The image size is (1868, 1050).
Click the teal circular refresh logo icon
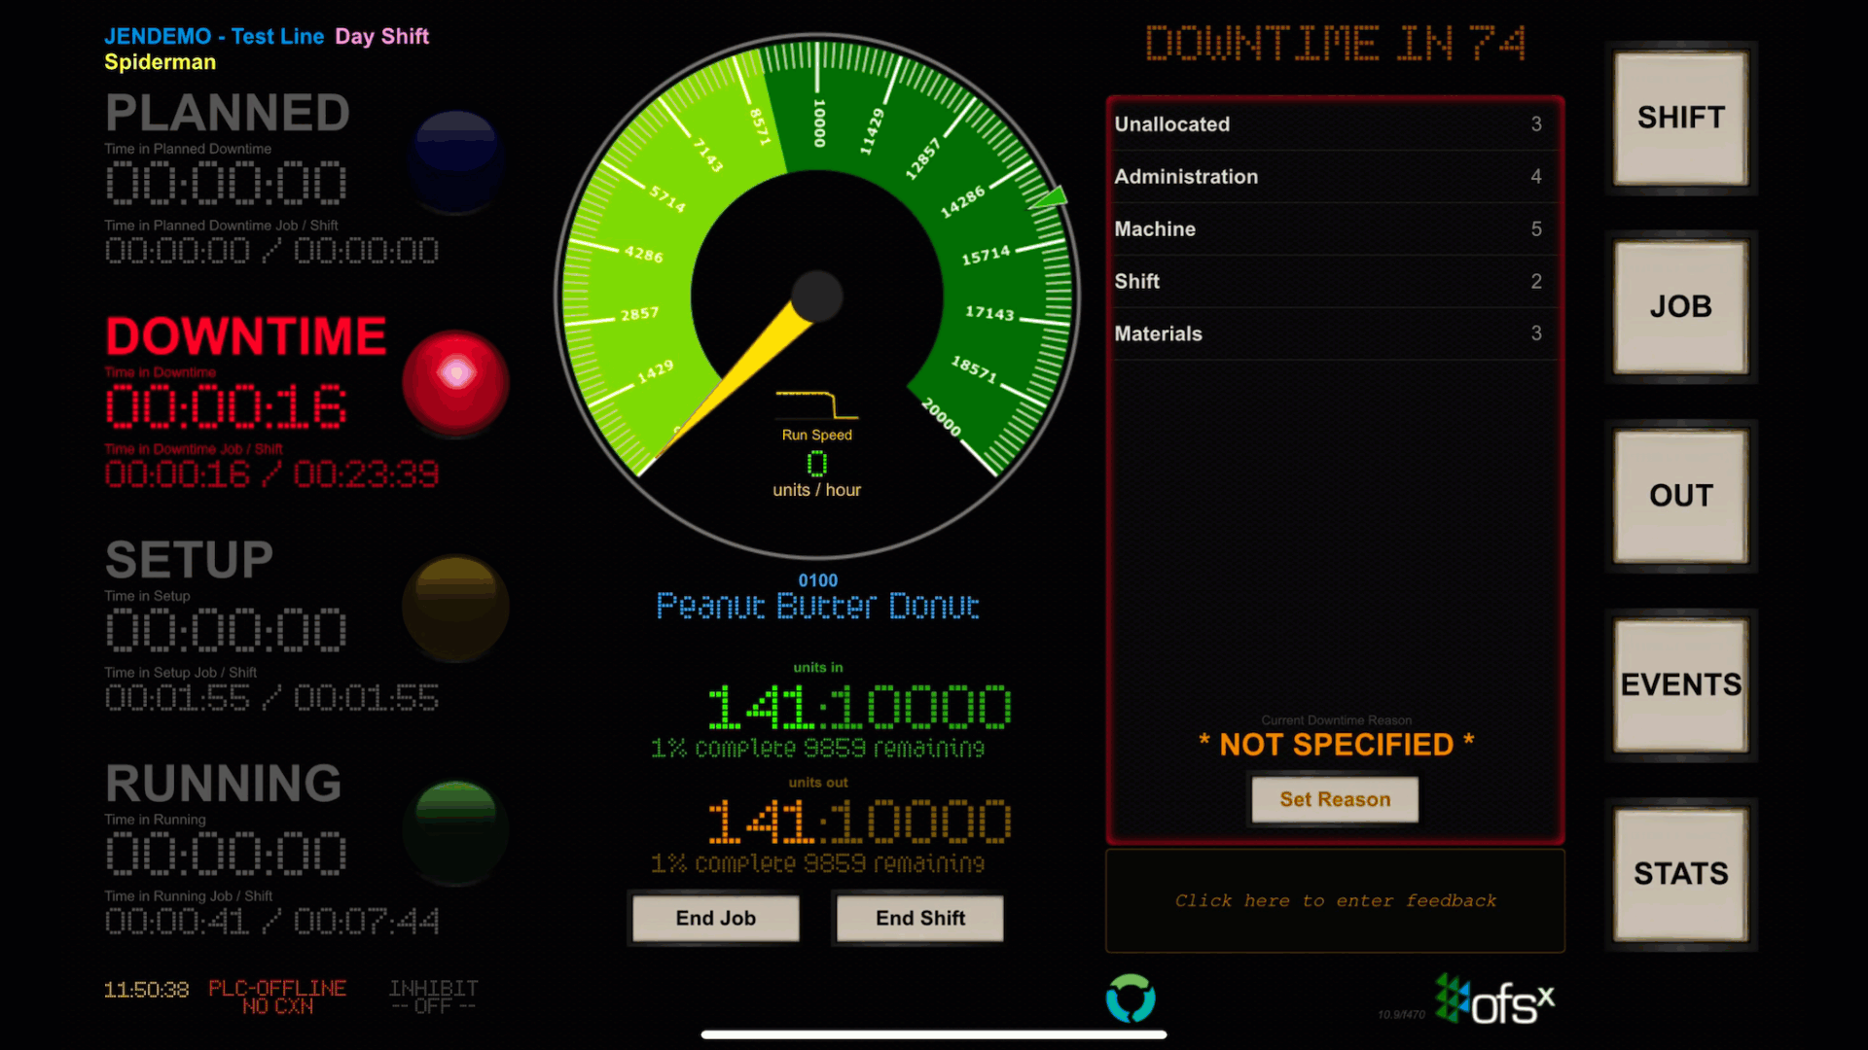[1131, 998]
